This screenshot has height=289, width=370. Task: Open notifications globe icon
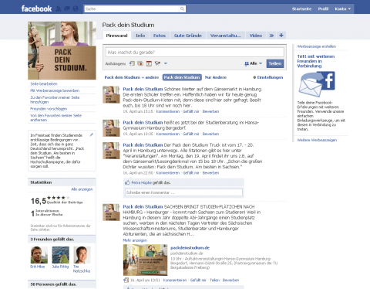[76, 8]
